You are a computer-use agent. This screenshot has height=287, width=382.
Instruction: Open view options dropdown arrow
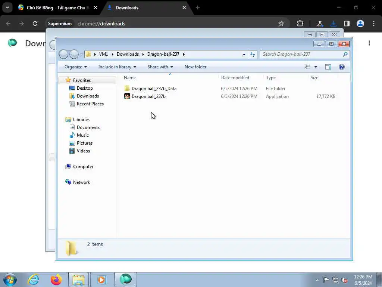[x=316, y=67]
